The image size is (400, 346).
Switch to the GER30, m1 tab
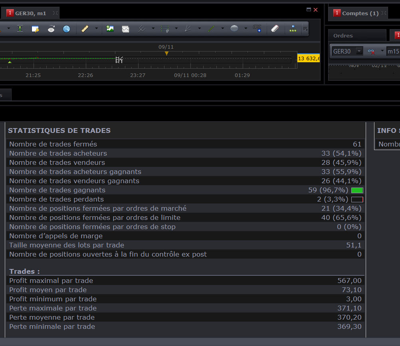click(30, 13)
